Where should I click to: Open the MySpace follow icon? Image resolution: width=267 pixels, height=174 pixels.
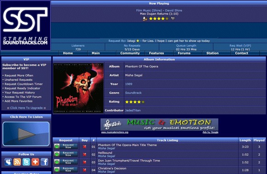[8, 162]
